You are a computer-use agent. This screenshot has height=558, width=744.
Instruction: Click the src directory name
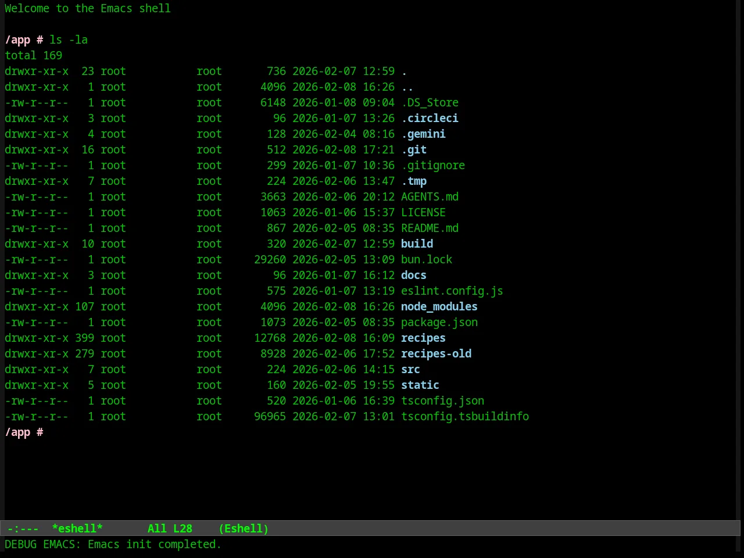410,369
